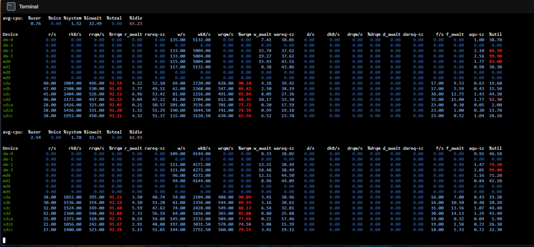
Task: Select the %idle value 61.93
Action: (x=136, y=138)
